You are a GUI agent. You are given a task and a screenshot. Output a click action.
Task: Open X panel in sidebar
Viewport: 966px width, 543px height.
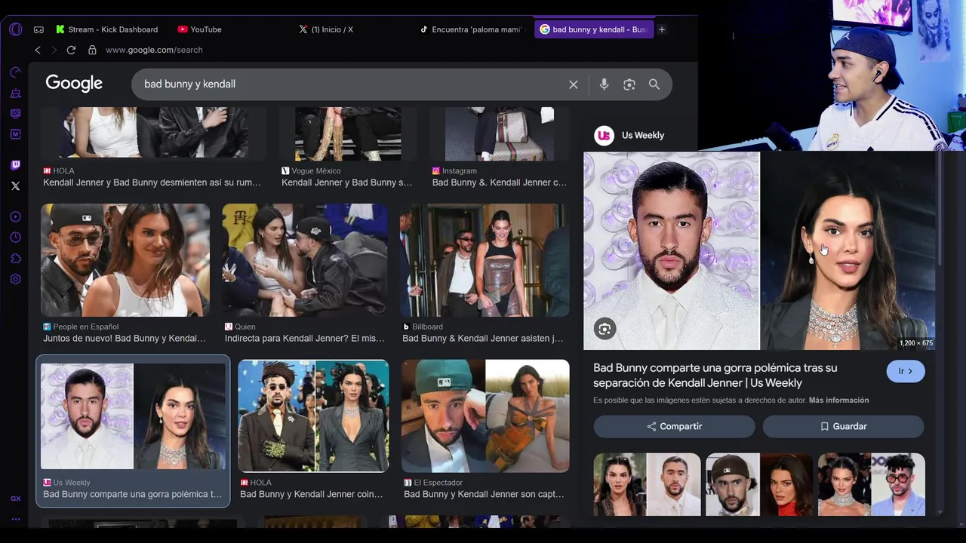pyautogui.click(x=15, y=186)
